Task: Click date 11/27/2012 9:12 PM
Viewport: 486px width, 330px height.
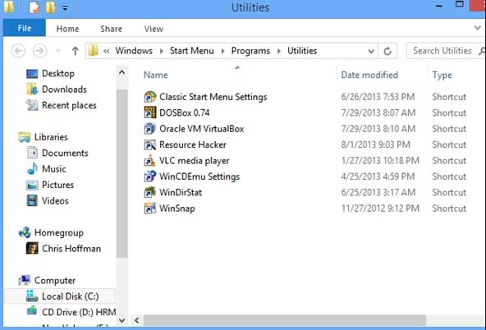Action: 380,209
